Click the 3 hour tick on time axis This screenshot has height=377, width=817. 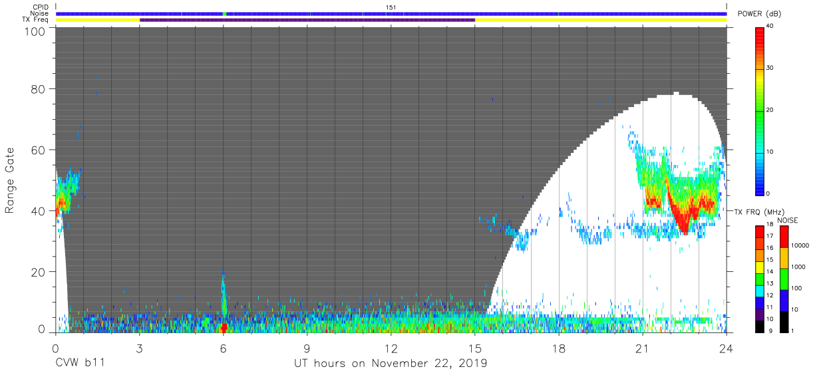pos(139,347)
